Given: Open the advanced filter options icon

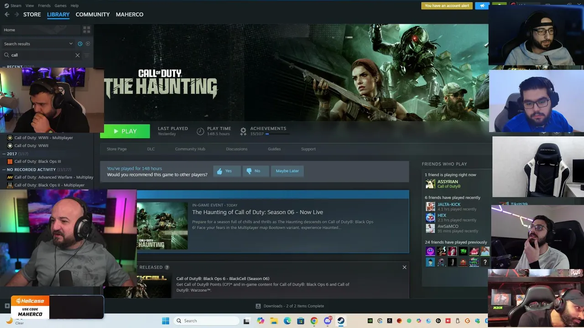Looking at the screenshot, I should click(87, 55).
